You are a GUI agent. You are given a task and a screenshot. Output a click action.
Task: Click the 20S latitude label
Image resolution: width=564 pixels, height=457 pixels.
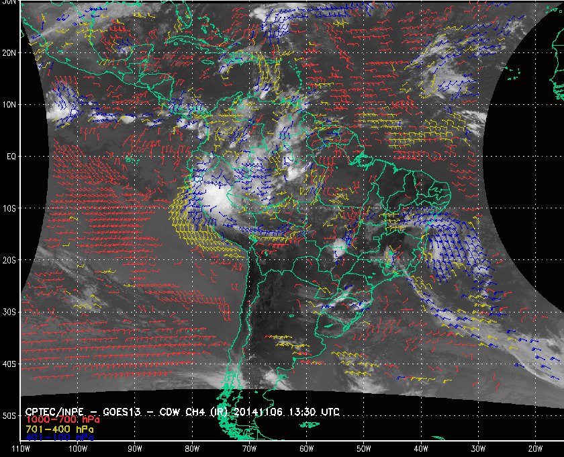[9, 260]
